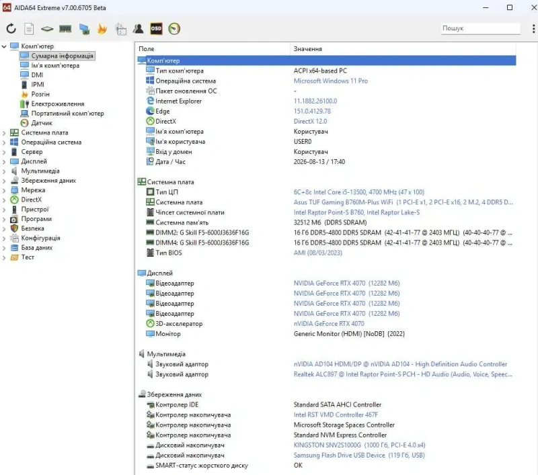This screenshot has height=475, width=538.
Task: Click the Intel Raptor Point-S B760 chipset link
Action: pos(356,212)
